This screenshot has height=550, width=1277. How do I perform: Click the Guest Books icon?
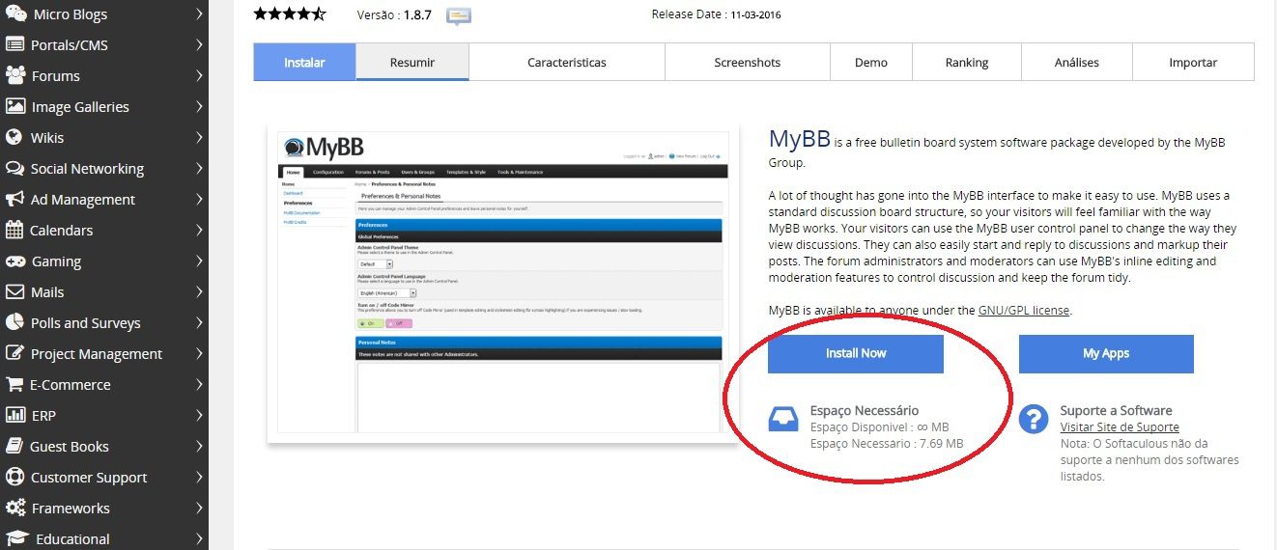point(14,446)
